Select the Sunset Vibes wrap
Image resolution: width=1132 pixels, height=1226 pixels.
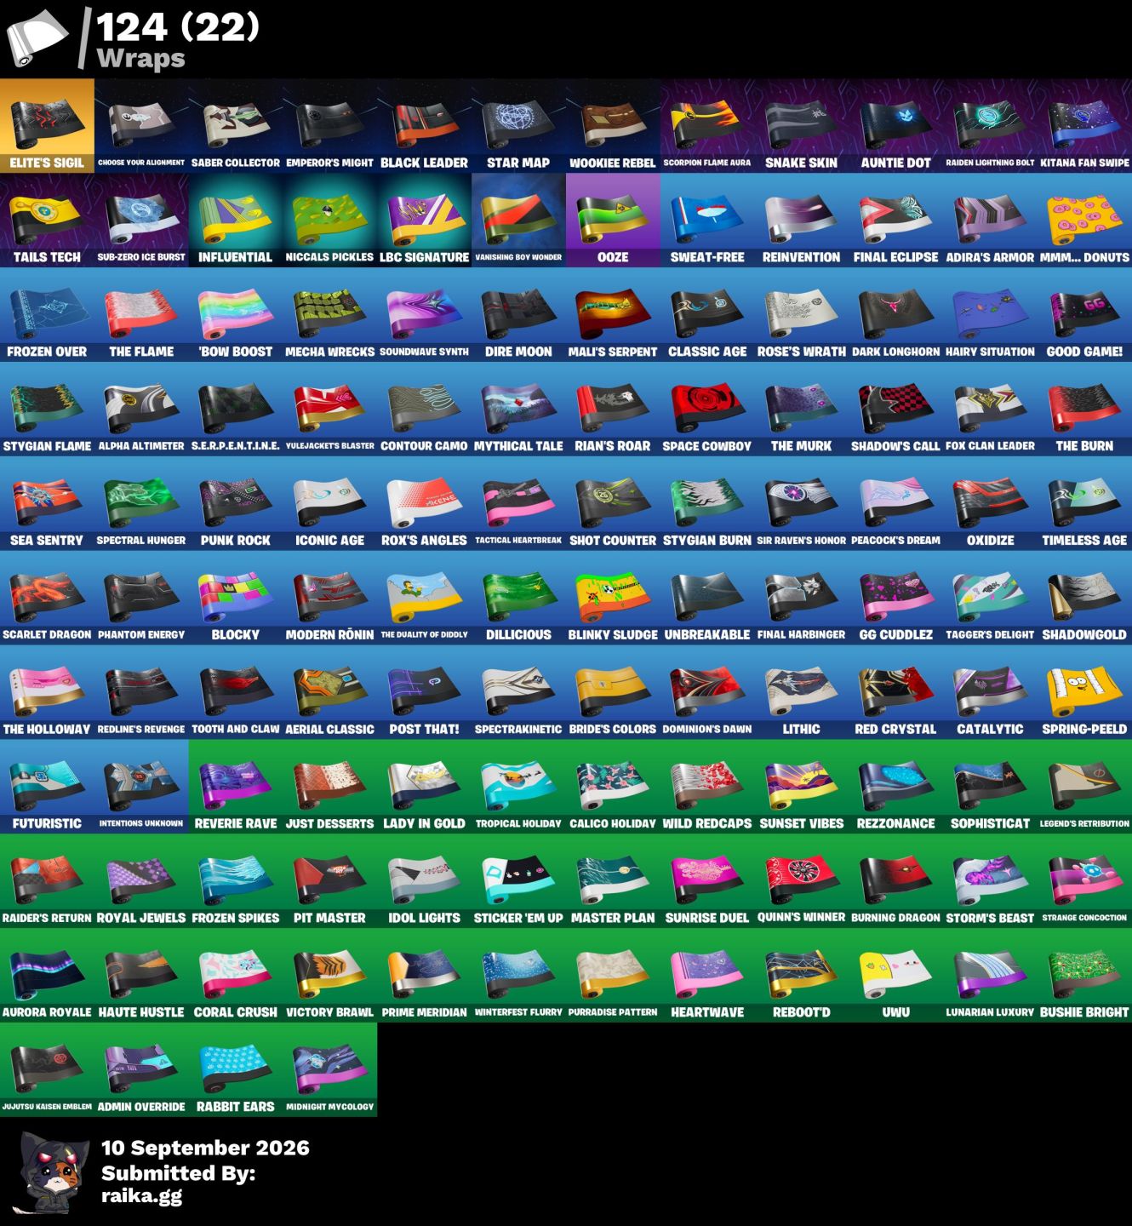(x=802, y=788)
